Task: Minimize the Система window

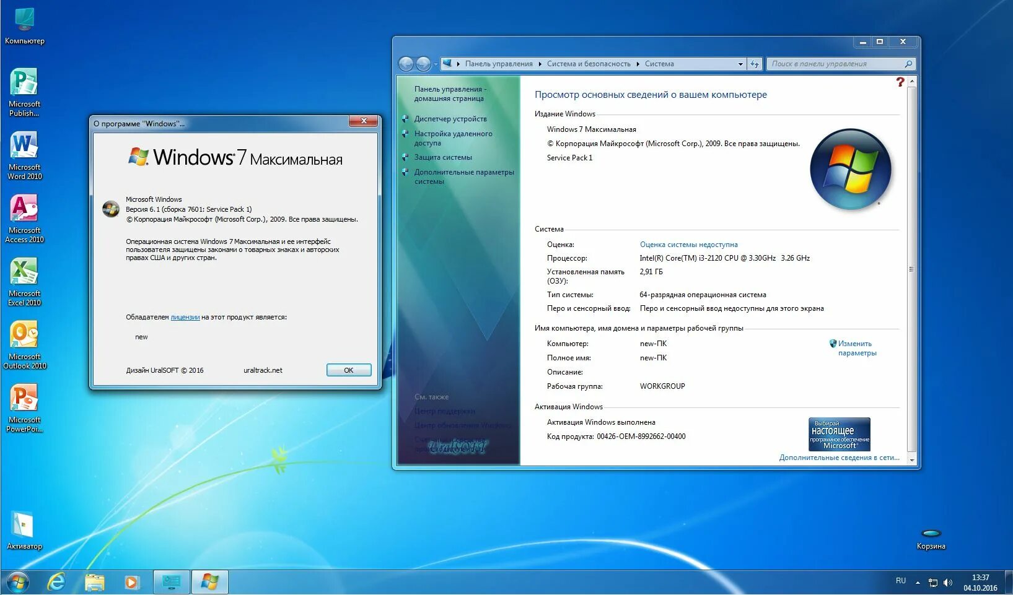Action: pyautogui.click(x=862, y=41)
